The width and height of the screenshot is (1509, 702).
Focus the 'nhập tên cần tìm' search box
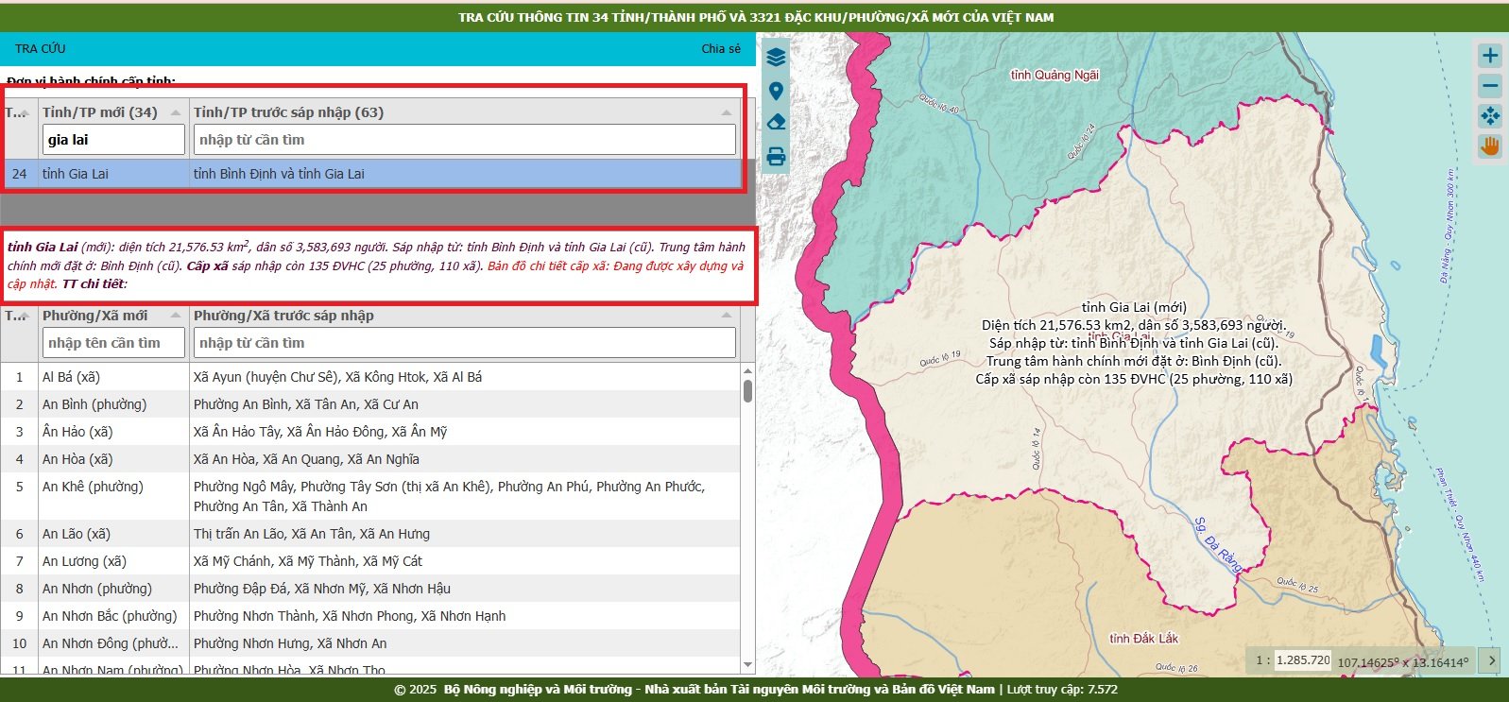coord(113,343)
